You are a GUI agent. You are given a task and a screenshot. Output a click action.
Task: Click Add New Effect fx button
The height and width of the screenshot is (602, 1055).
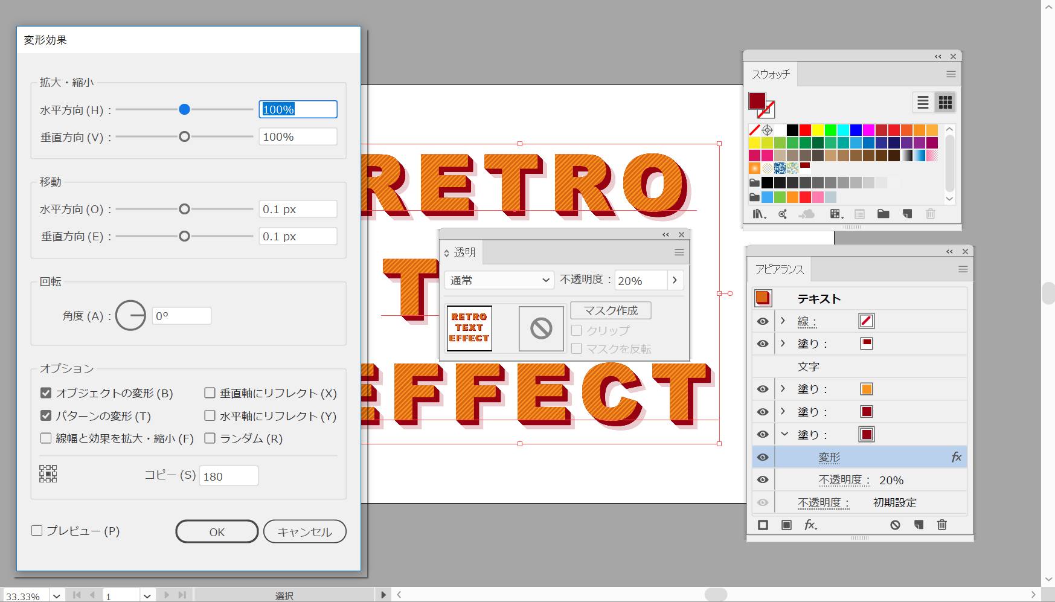(810, 525)
